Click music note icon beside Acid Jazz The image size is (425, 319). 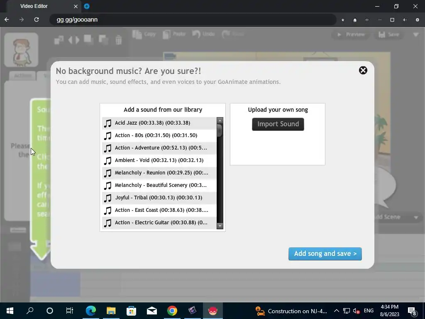[107, 123]
